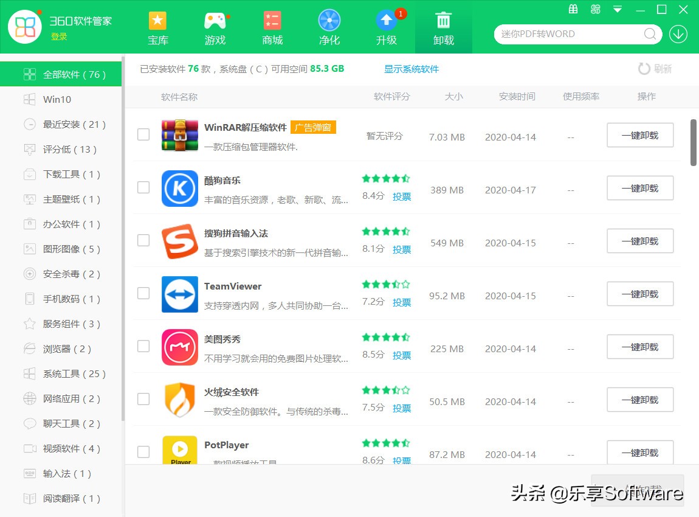
Task: Check the checkbox next to WinRAR解压缩软件
Action: (143, 135)
